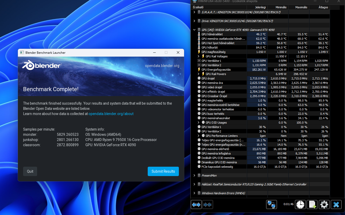Select the GPU memória lefoglalva row

261,153
